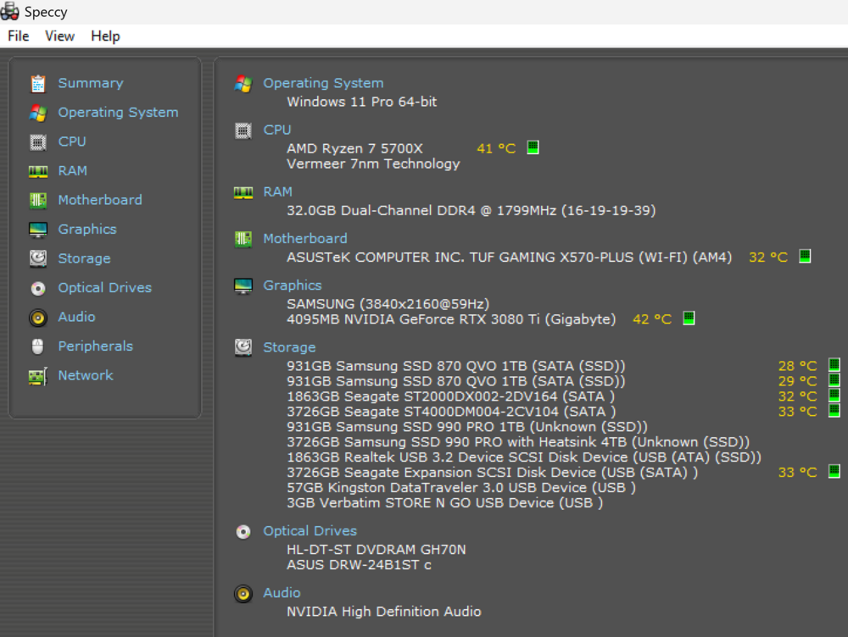Go to Graphics section in sidebar

tap(86, 230)
